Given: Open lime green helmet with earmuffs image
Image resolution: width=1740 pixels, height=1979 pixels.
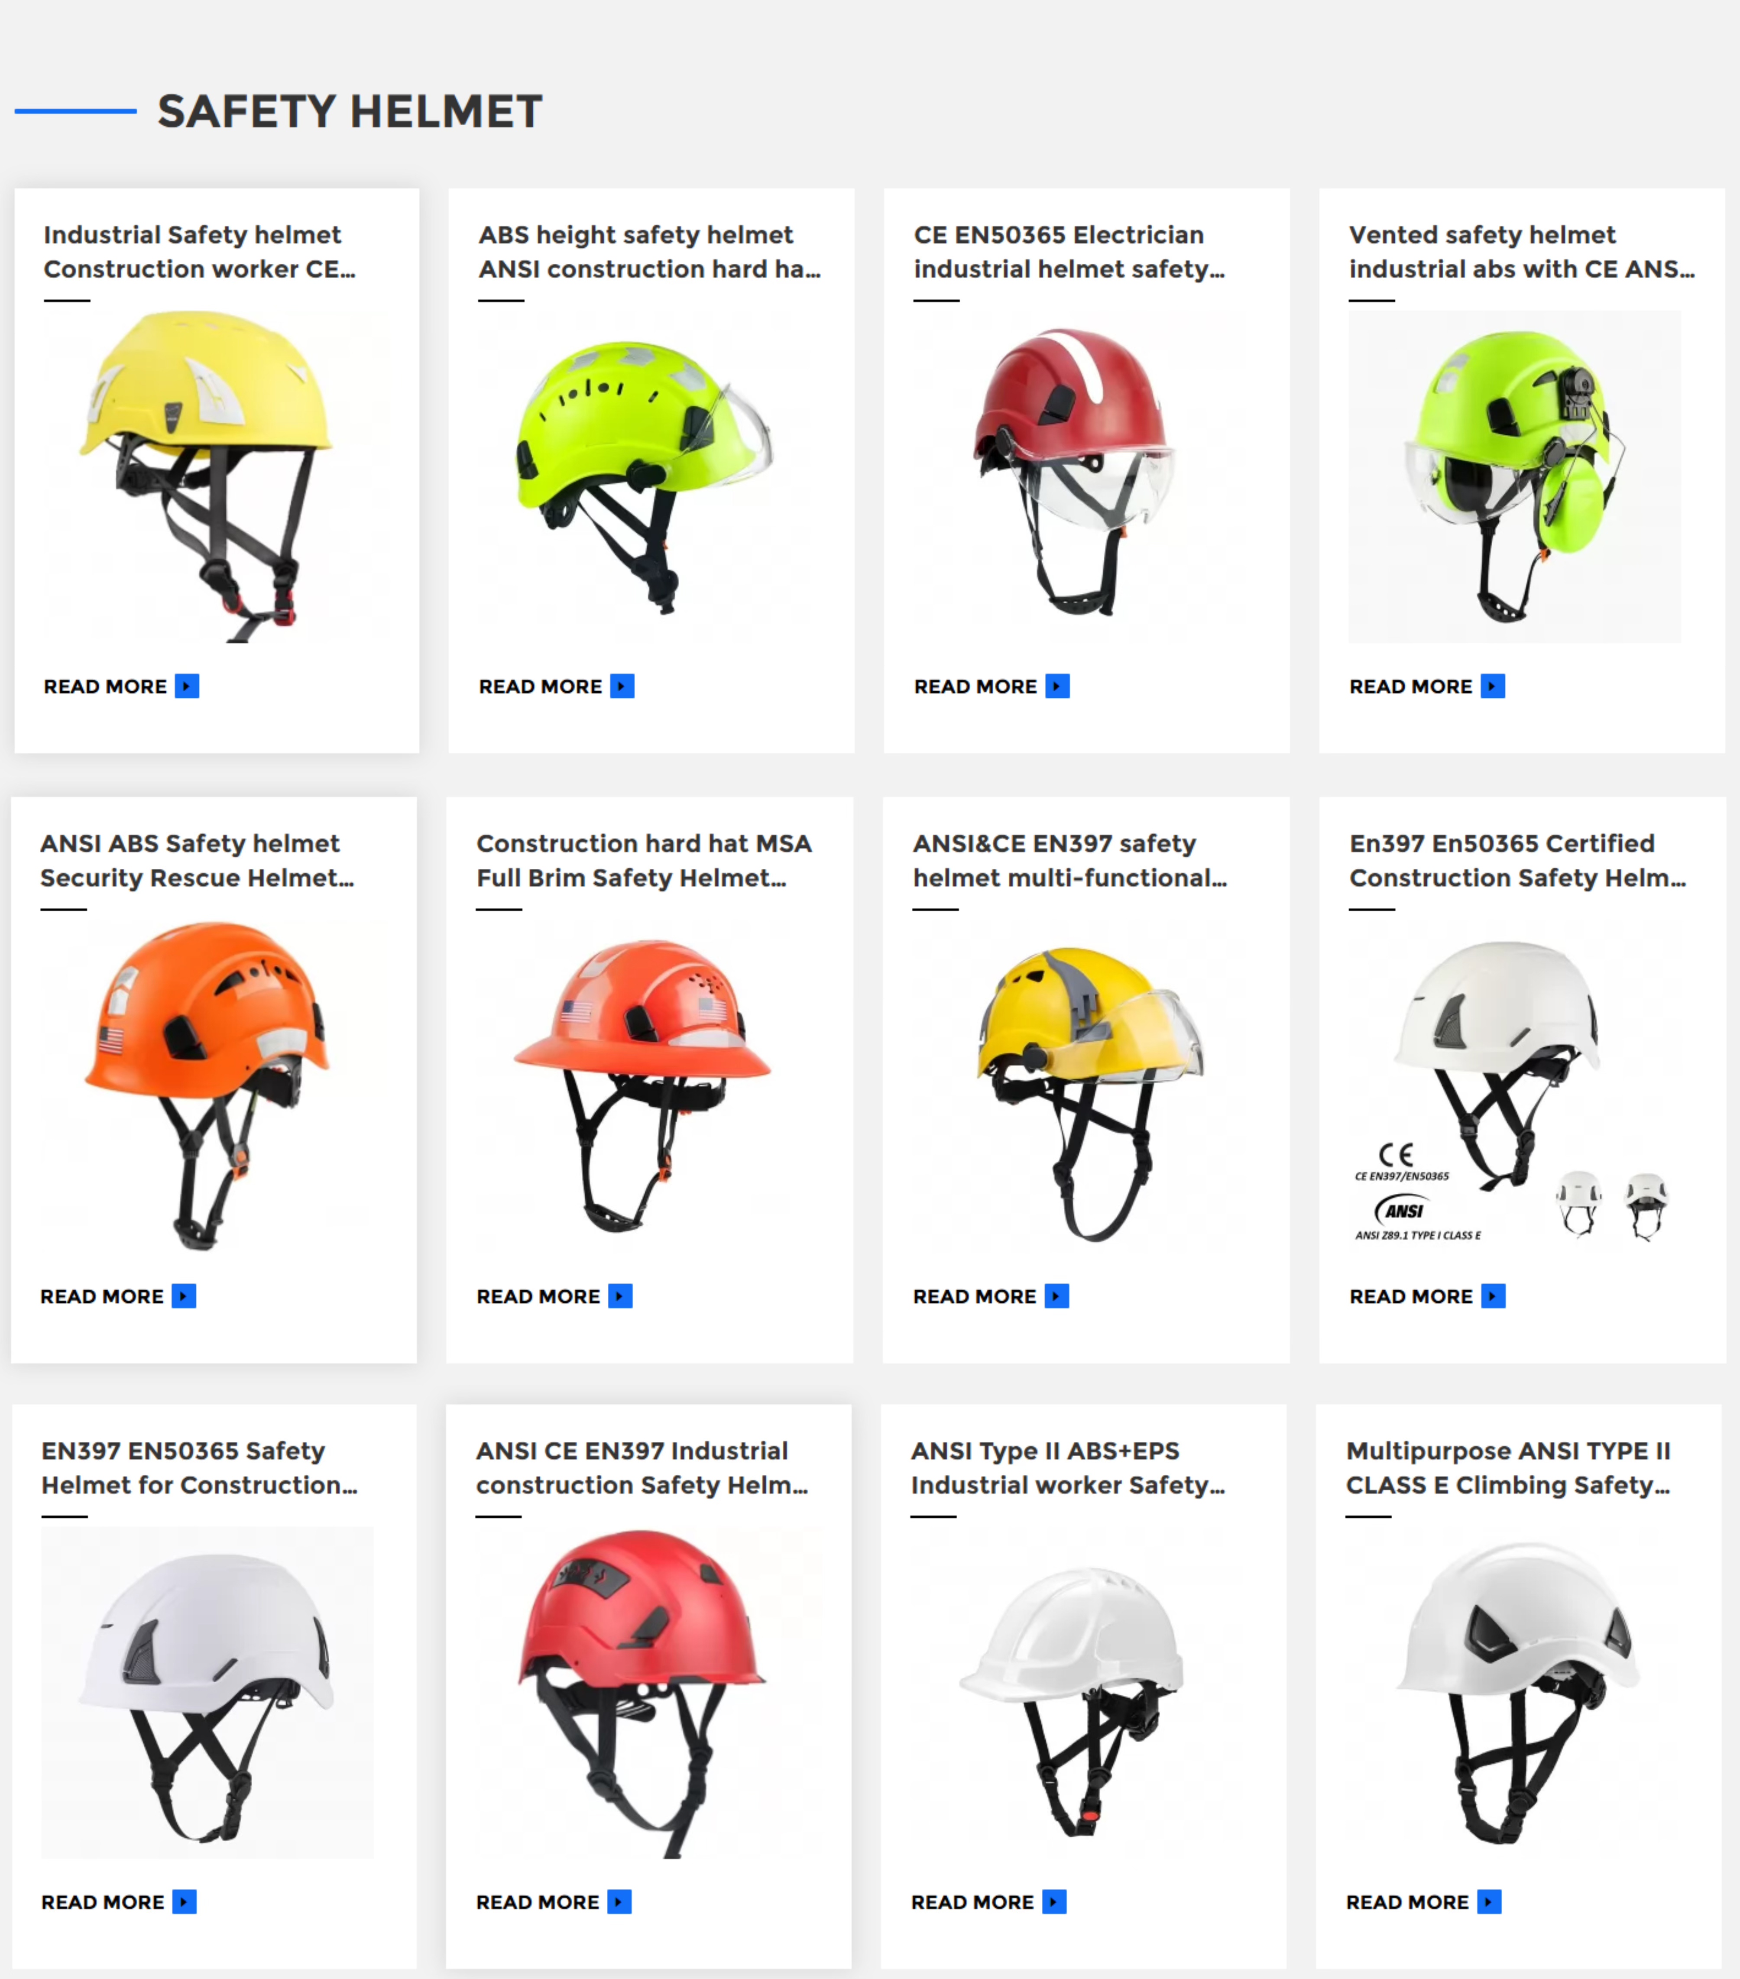Looking at the screenshot, I should pos(1514,476).
